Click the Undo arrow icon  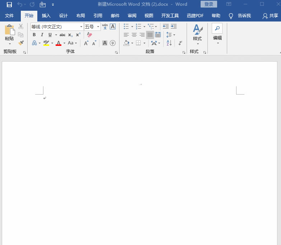[20, 4]
